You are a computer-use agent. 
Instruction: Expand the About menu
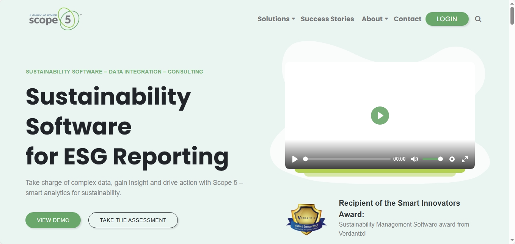coord(372,19)
